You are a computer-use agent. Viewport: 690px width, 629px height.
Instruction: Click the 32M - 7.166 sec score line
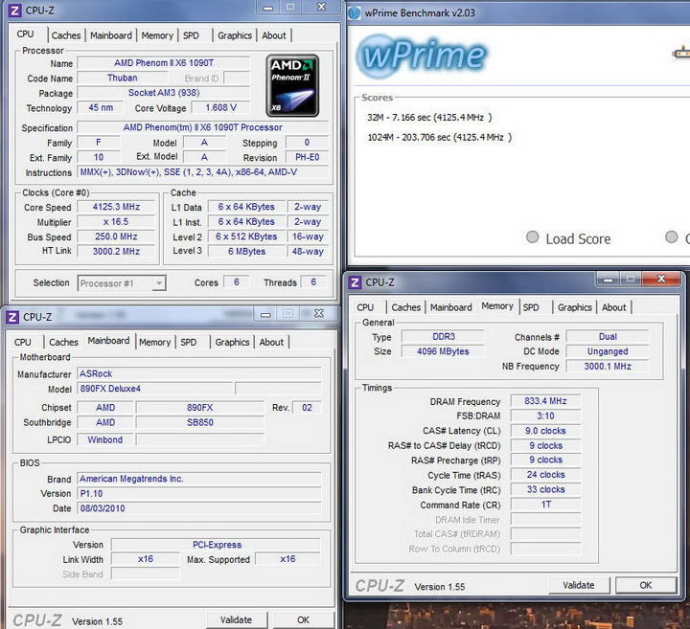(429, 118)
